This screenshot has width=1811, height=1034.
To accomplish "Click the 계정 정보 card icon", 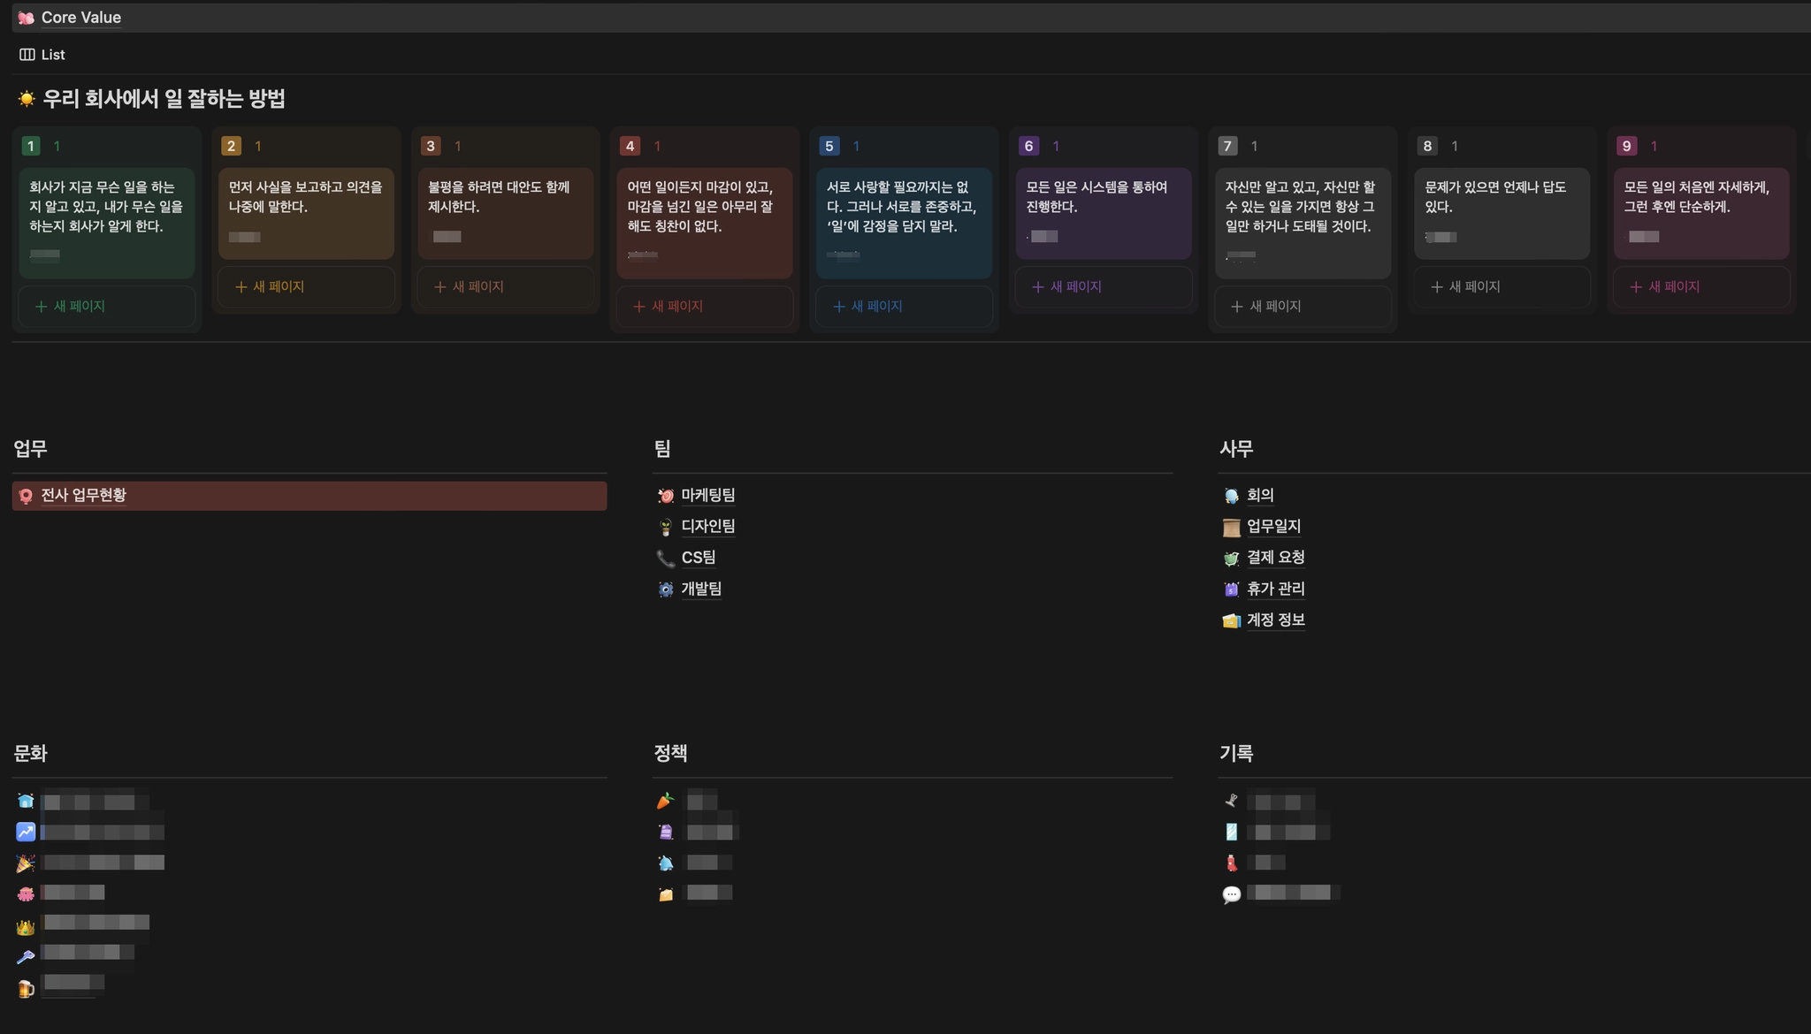I will 1231,621.
